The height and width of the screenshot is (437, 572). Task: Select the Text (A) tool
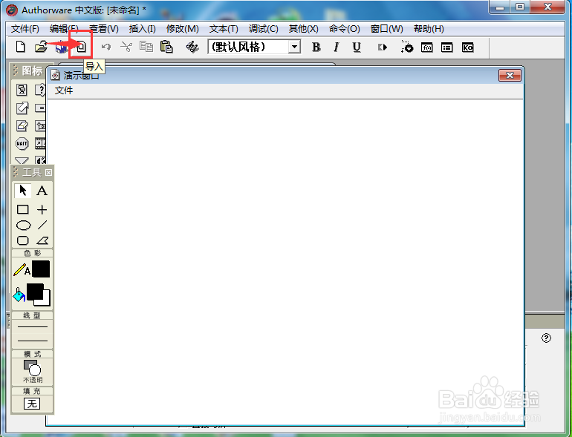[x=42, y=191]
